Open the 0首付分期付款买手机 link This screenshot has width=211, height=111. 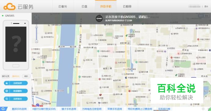[x=44, y=109]
